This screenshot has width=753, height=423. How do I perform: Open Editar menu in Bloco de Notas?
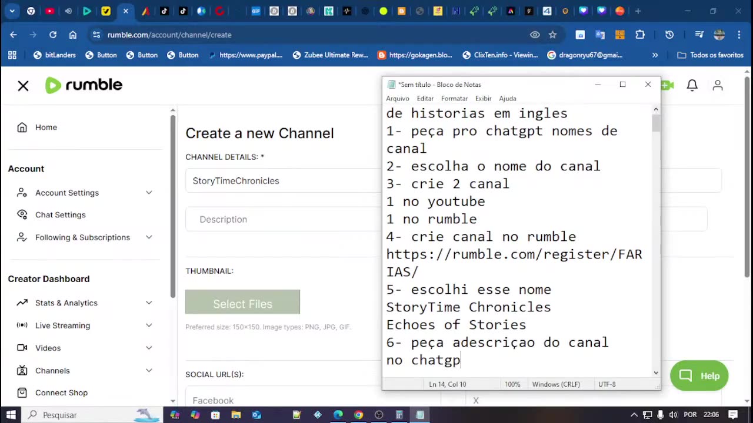425,99
